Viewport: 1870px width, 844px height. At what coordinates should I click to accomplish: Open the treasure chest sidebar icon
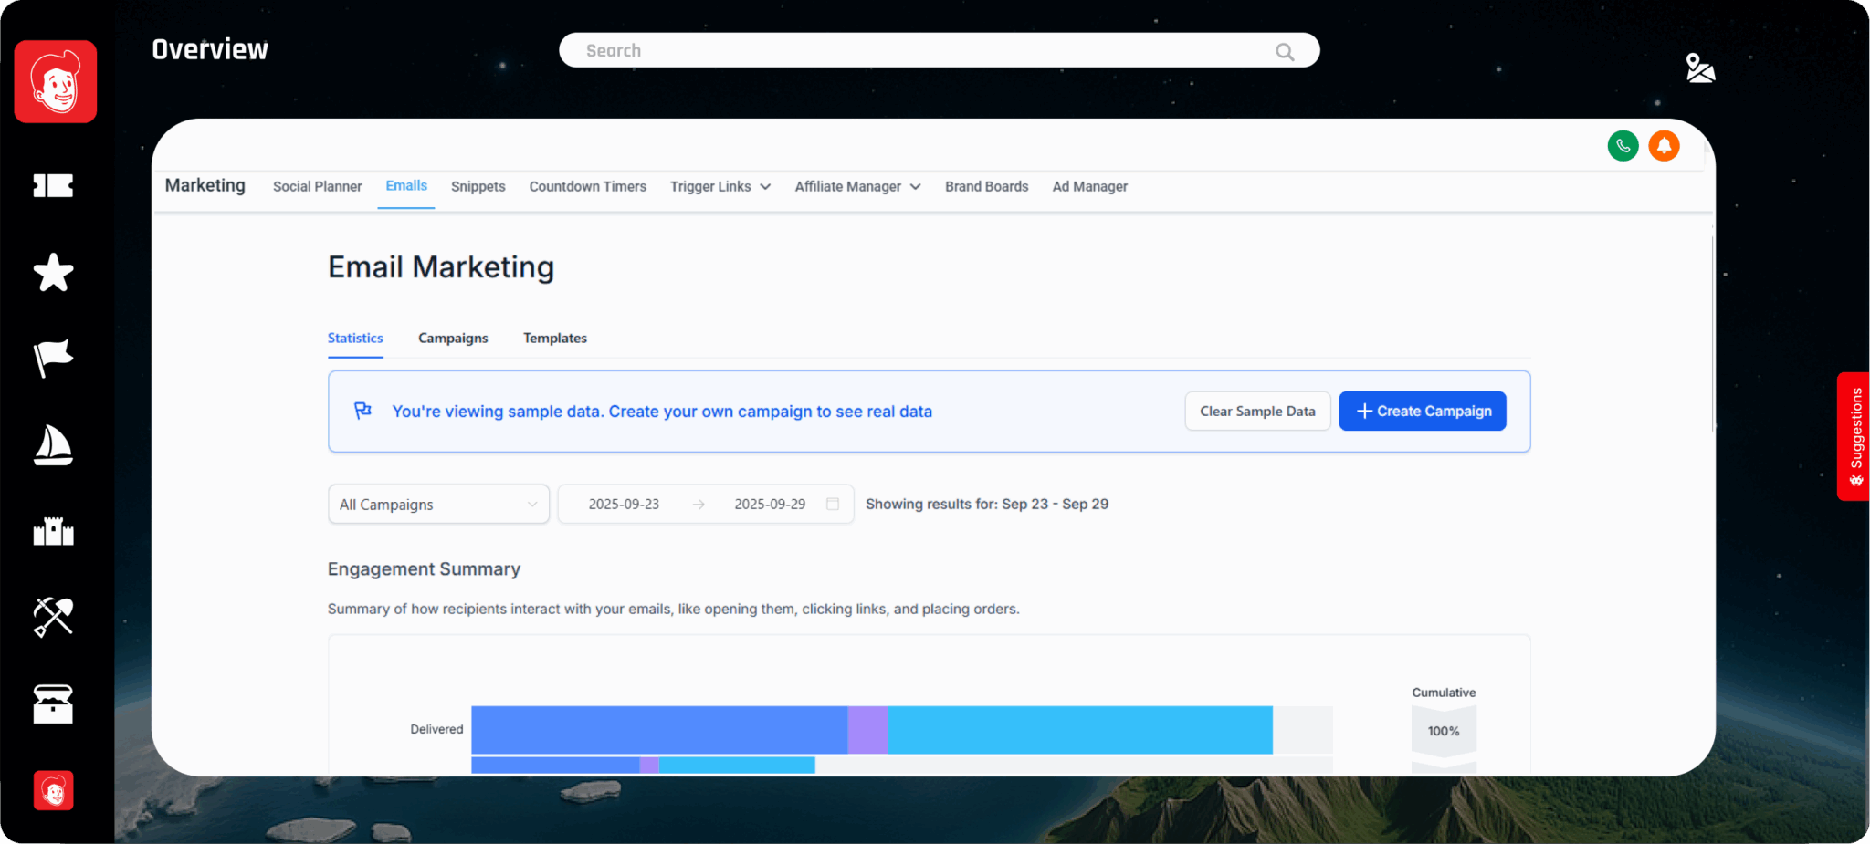coord(53,703)
